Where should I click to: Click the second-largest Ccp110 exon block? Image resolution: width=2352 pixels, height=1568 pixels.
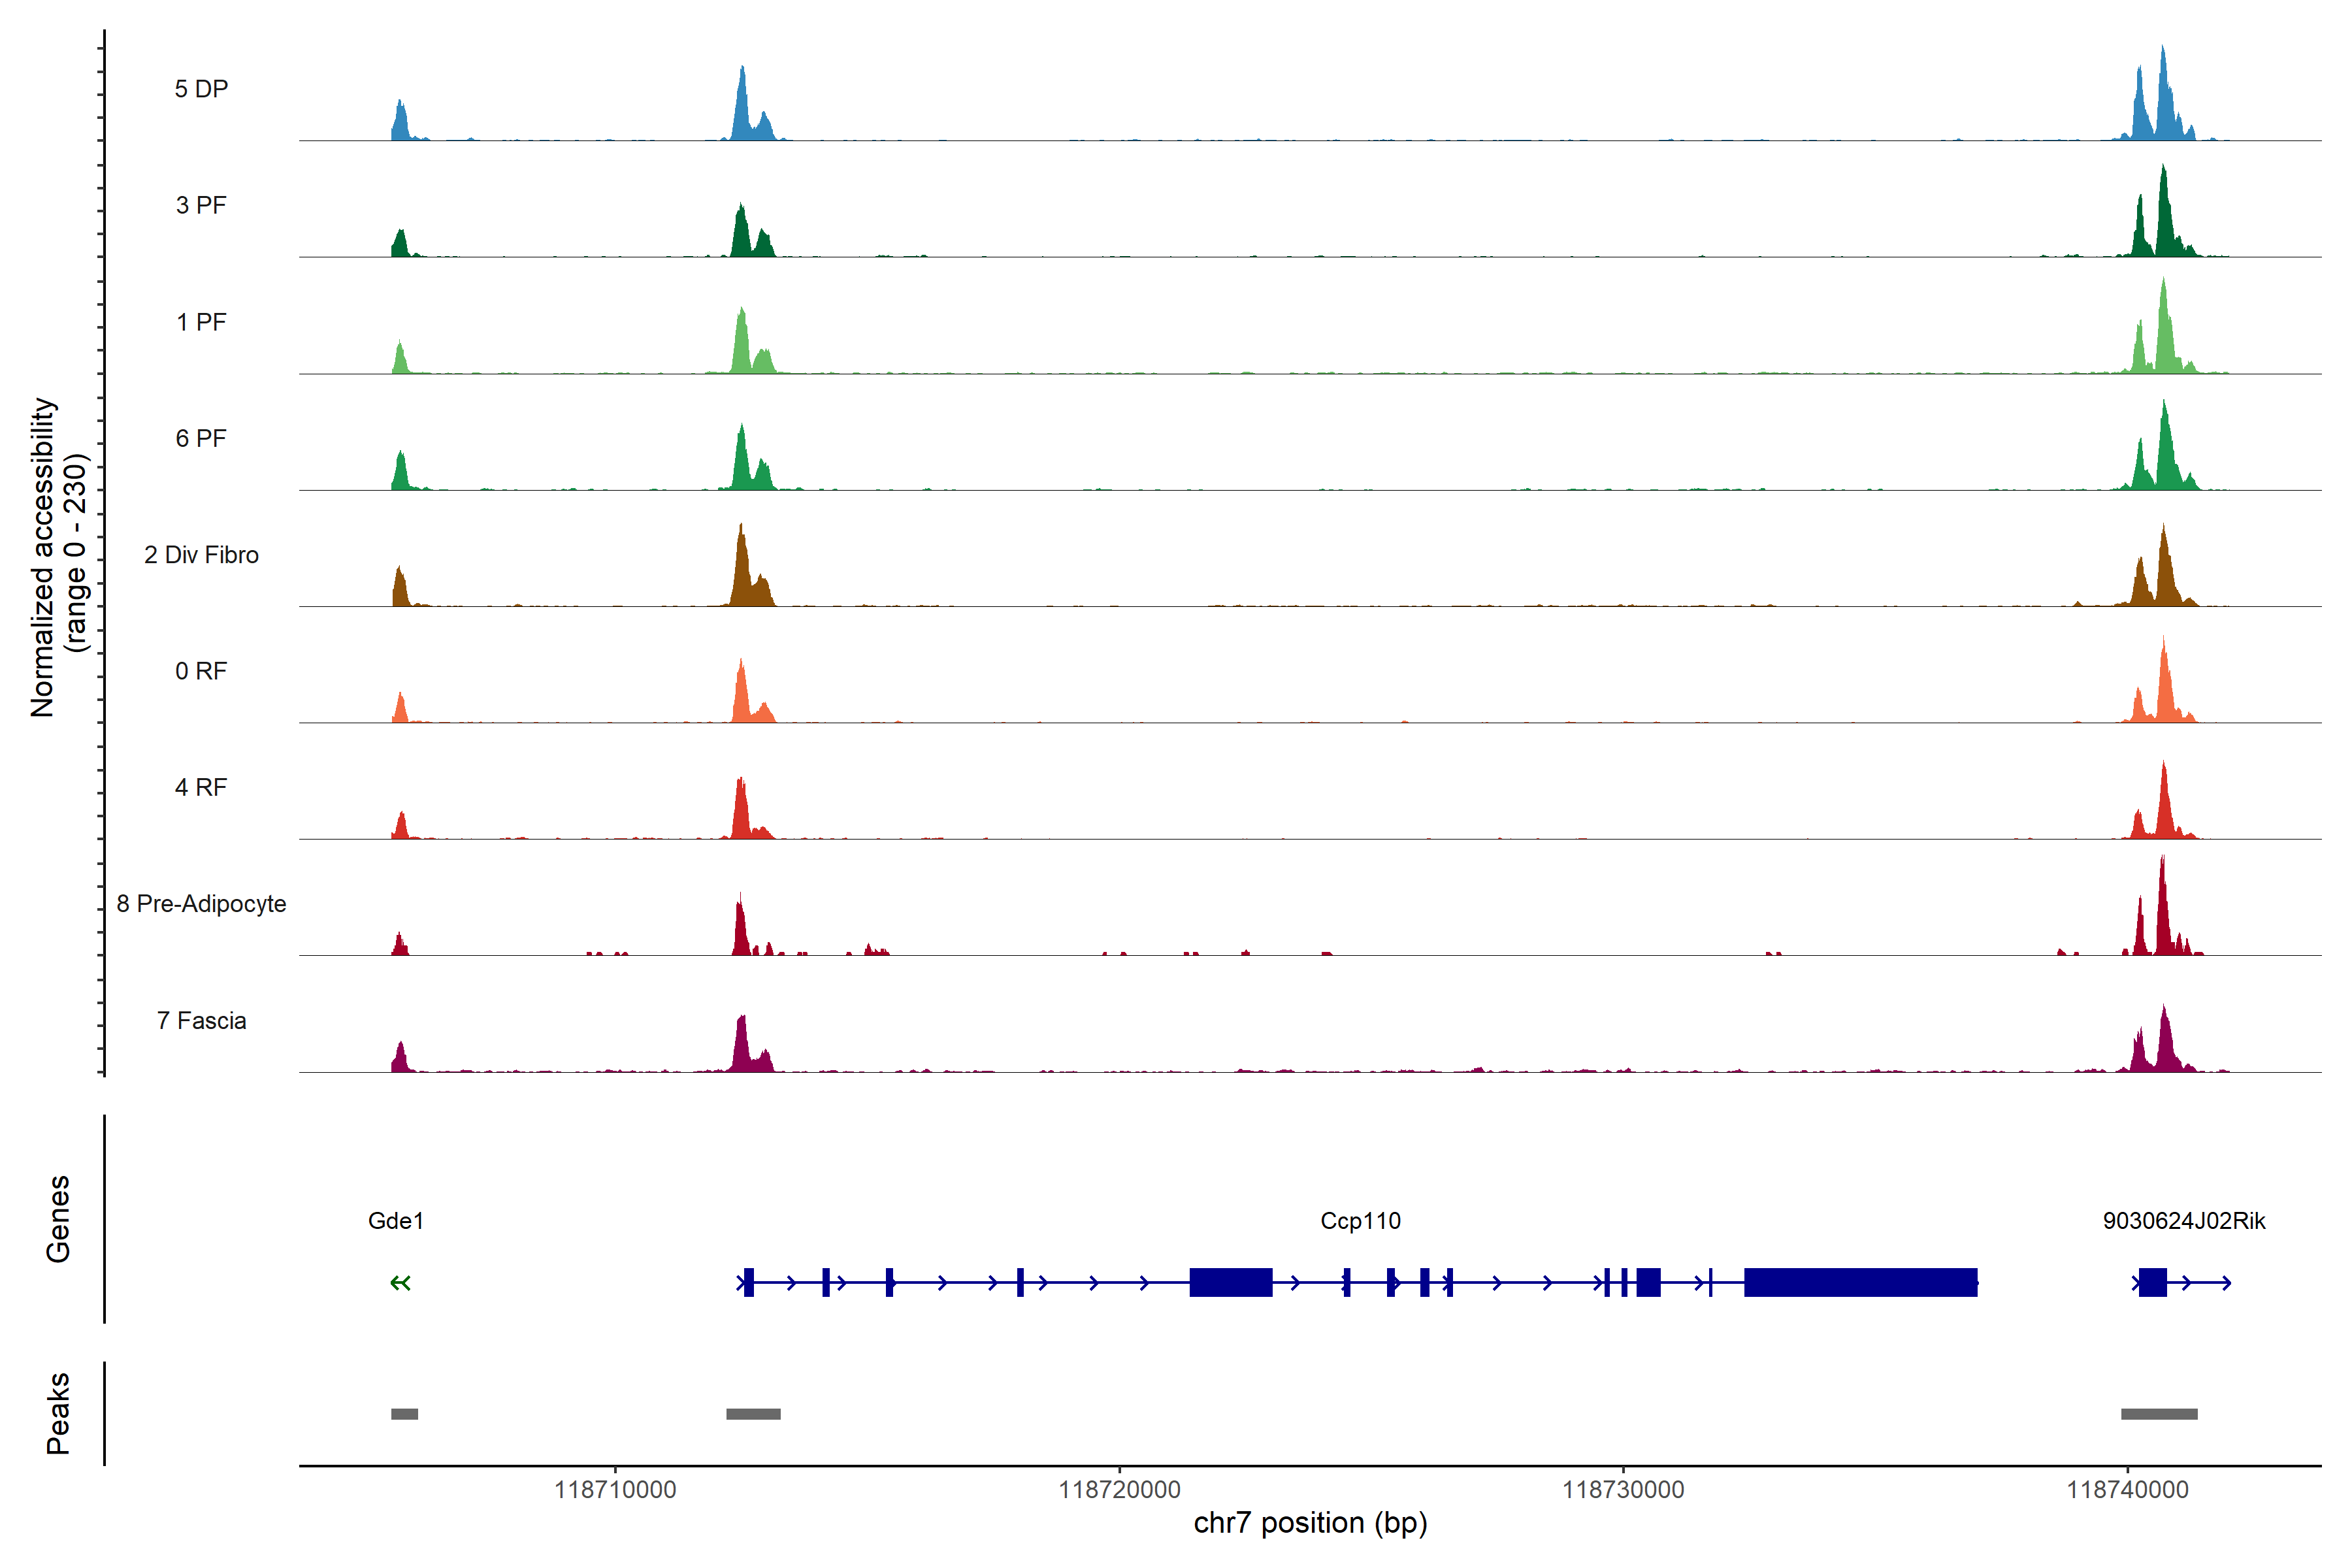click(1230, 1282)
